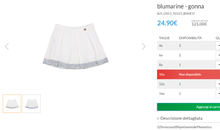
Task: Decrease quantity for size 4a
Action: coord(218,46)
